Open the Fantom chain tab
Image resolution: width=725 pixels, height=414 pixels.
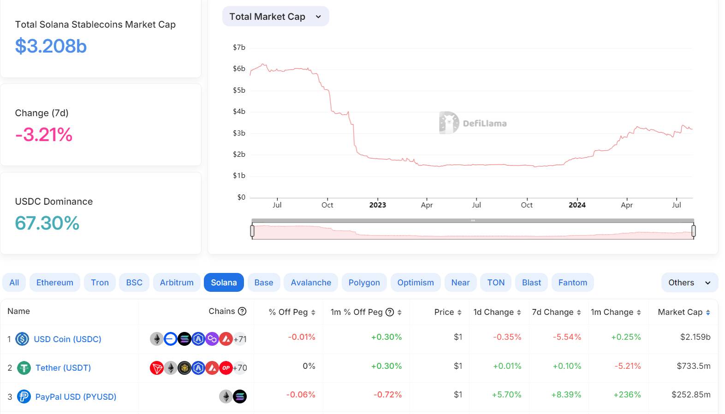pyautogui.click(x=573, y=283)
